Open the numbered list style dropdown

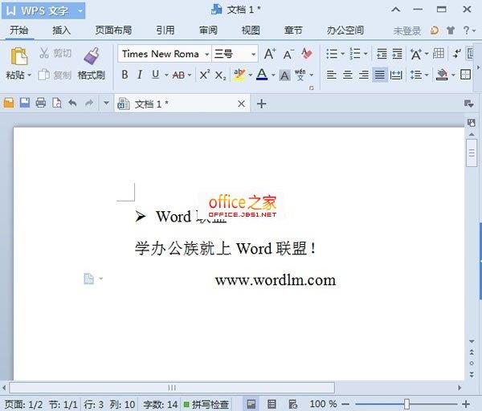pos(366,54)
